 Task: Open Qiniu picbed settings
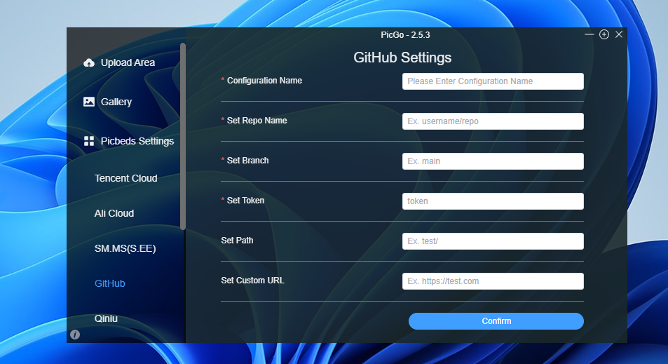106,318
